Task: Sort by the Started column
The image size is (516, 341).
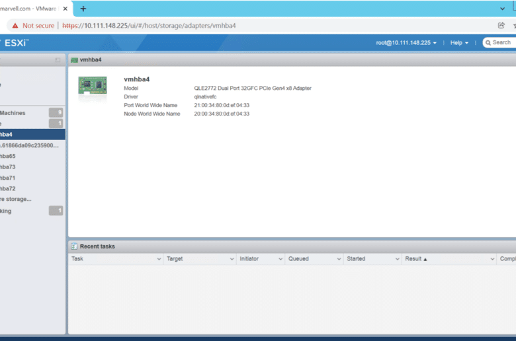Action: pos(356,259)
